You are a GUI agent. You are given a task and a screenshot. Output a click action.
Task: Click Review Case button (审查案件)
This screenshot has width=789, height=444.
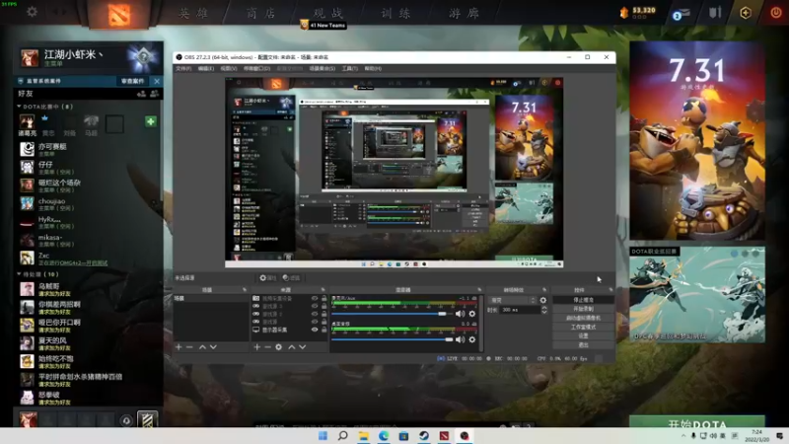[x=133, y=81]
